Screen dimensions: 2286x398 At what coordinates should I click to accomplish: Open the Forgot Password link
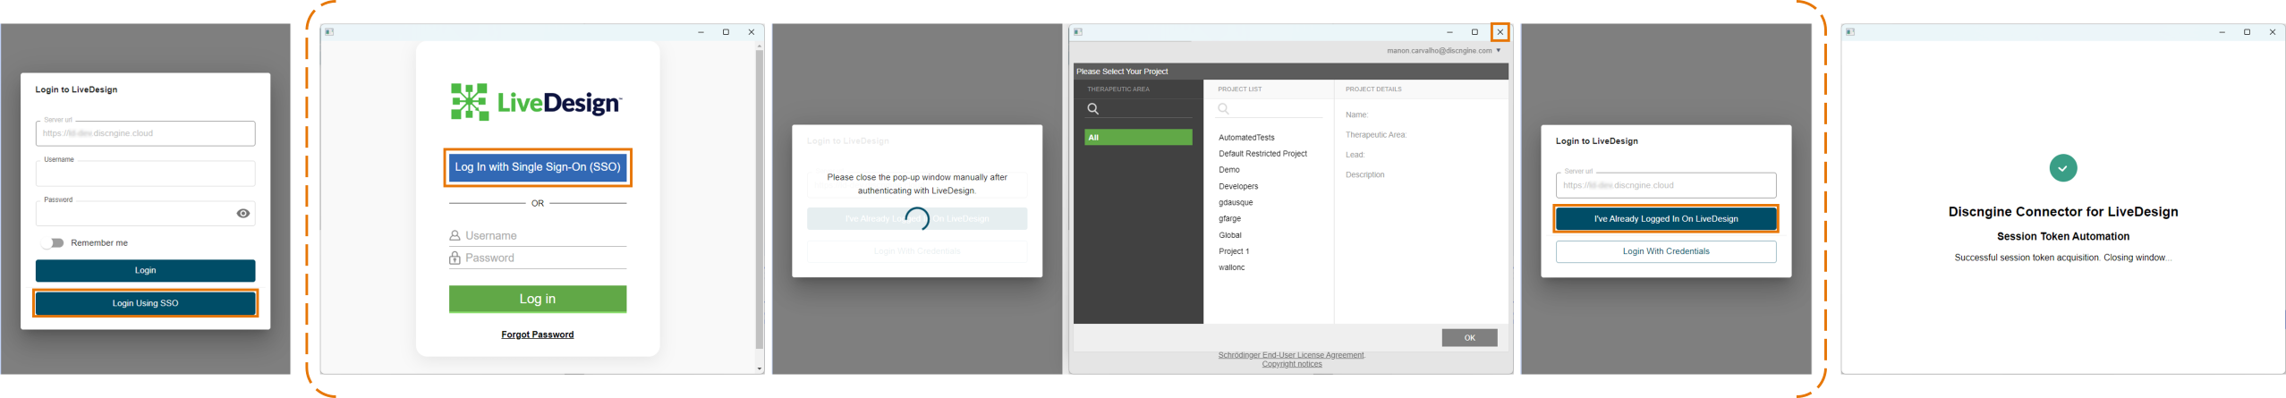tap(538, 334)
